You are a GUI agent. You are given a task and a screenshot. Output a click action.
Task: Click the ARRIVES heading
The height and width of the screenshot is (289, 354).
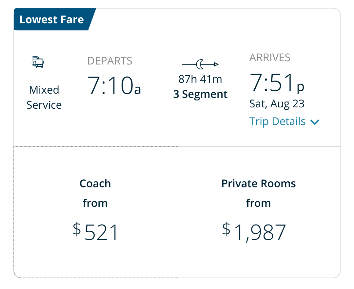270,58
